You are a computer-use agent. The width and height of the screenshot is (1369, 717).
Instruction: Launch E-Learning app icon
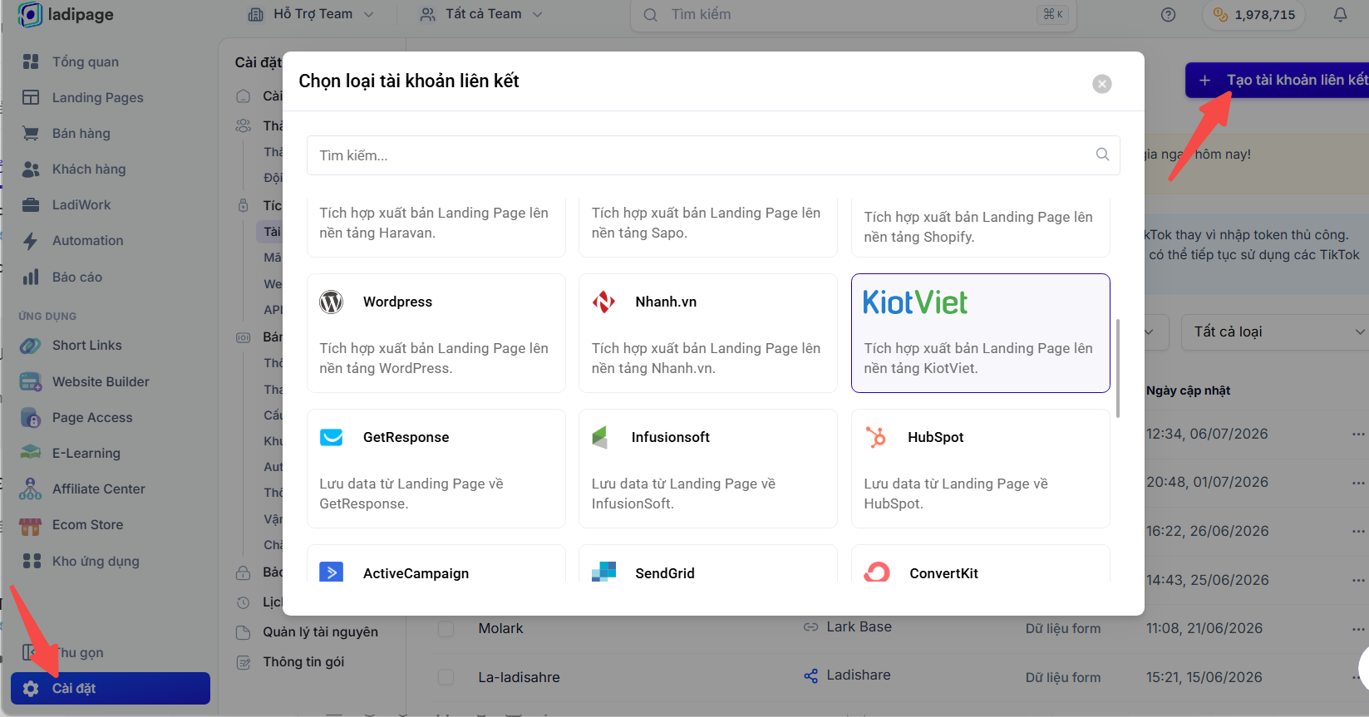[31, 453]
